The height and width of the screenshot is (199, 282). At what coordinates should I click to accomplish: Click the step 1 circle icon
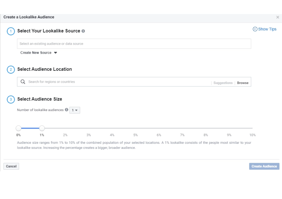click(11, 31)
